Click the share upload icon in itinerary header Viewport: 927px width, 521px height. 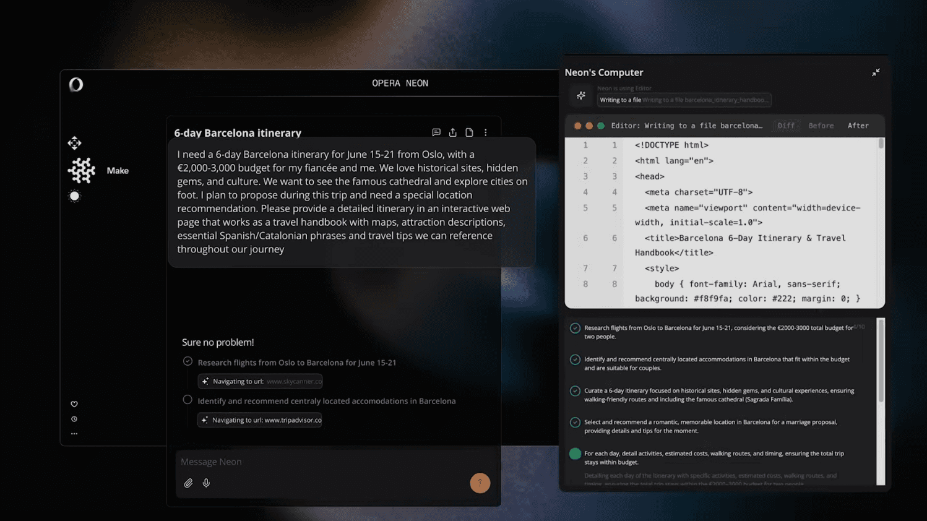(x=453, y=132)
